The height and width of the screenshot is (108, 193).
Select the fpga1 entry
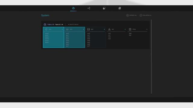coord(130,35)
